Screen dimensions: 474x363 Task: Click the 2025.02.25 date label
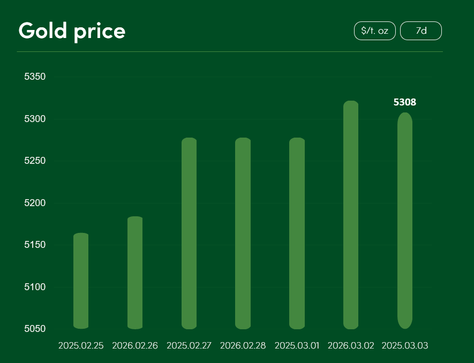(x=81, y=345)
